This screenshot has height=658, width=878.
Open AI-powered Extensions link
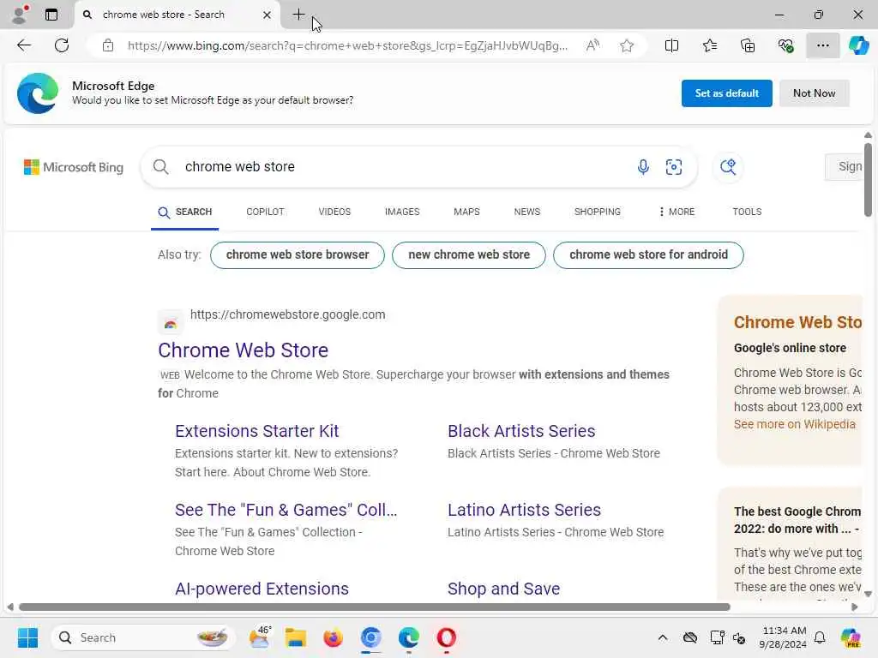262,589
